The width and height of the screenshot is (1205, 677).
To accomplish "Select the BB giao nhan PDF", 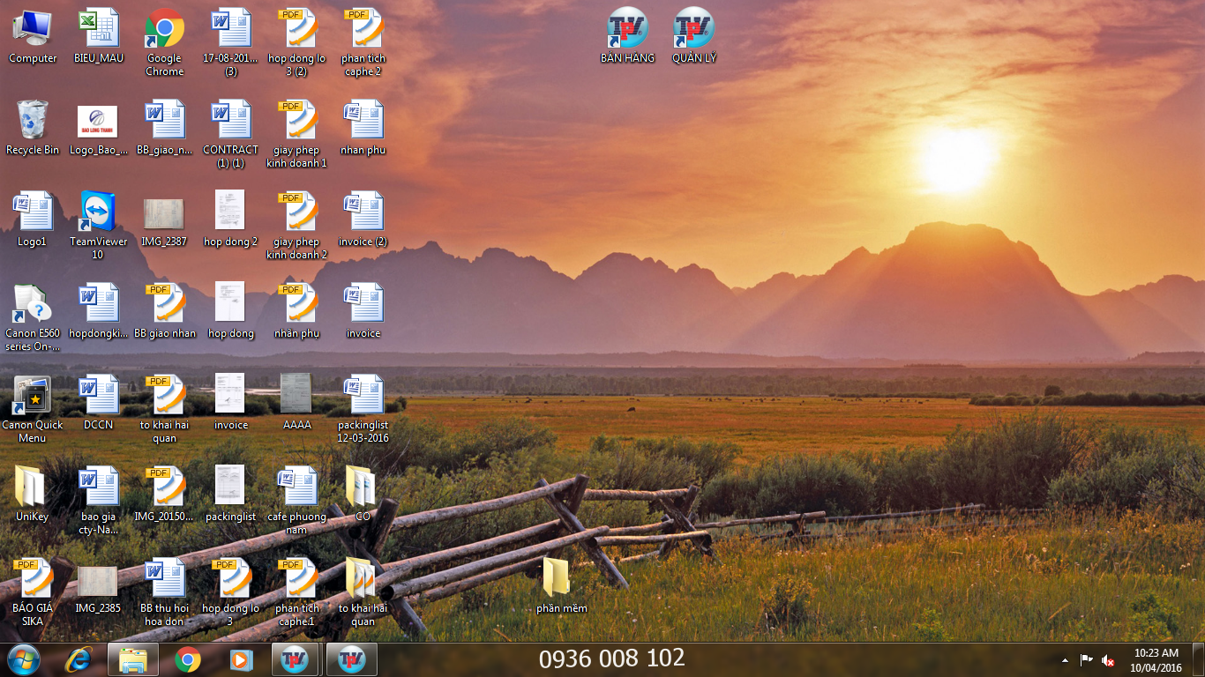I will pyautogui.click(x=165, y=311).
